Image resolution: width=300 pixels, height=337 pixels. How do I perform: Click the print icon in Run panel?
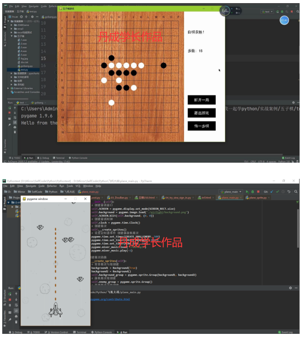tap(16, 316)
